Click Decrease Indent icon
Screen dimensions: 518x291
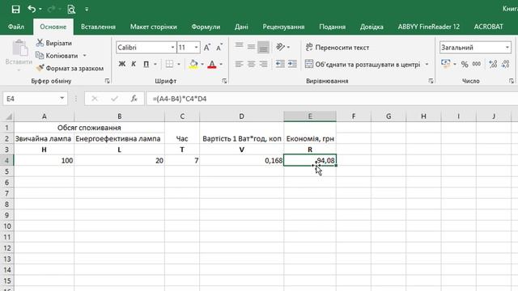tap(280, 64)
